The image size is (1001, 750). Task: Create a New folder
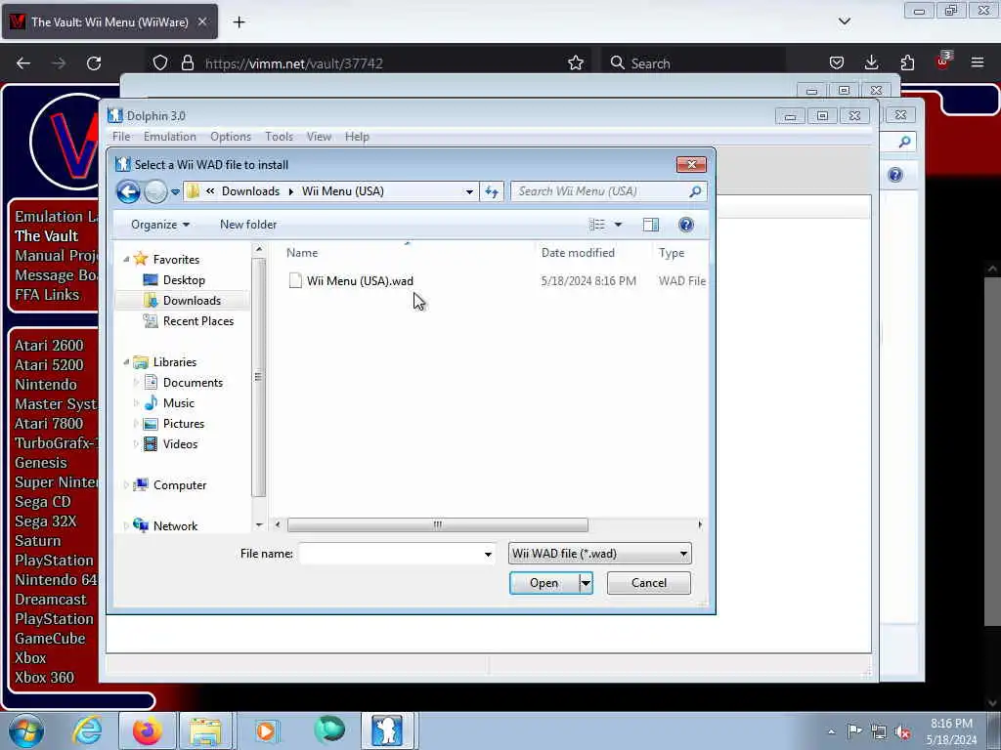click(248, 225)
